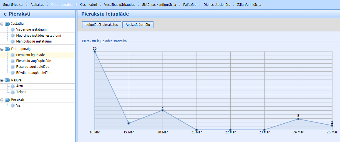
Task: Click the Pieraksti folder icon
Action: pyautogui.click(x=7, y=100)
